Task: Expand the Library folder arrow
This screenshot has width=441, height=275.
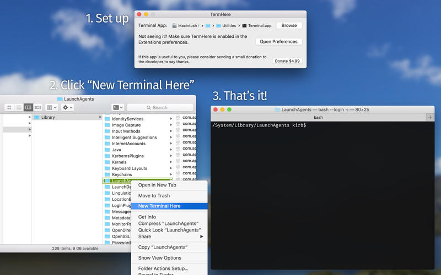Action: 100,117
